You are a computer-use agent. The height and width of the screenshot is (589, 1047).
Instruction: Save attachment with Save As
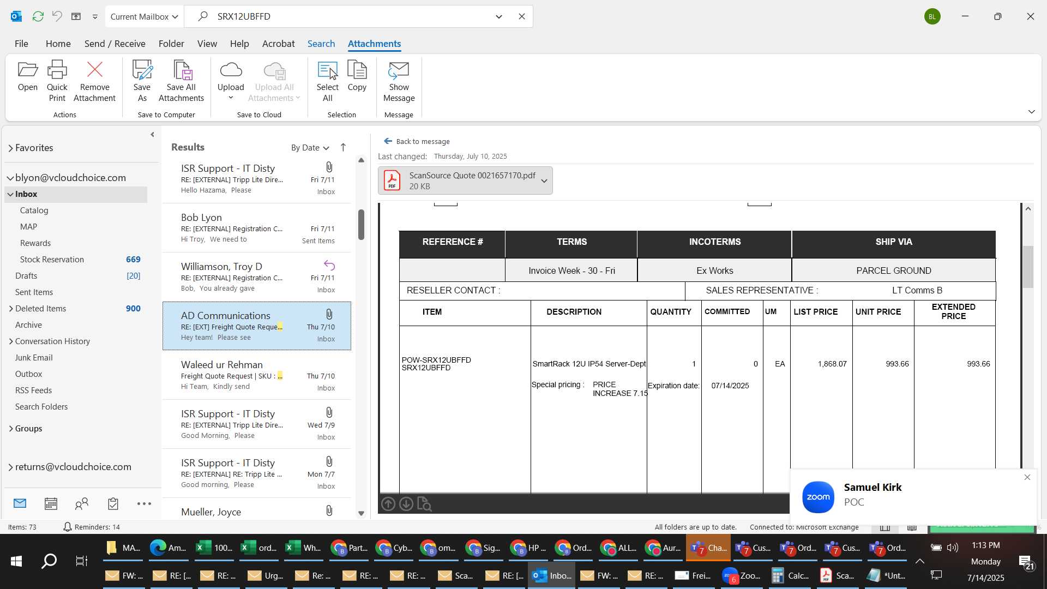pyautogui.click(x=142, y=81)
